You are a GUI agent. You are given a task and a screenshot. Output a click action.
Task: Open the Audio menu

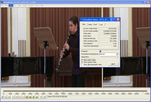tap(25, 5)
